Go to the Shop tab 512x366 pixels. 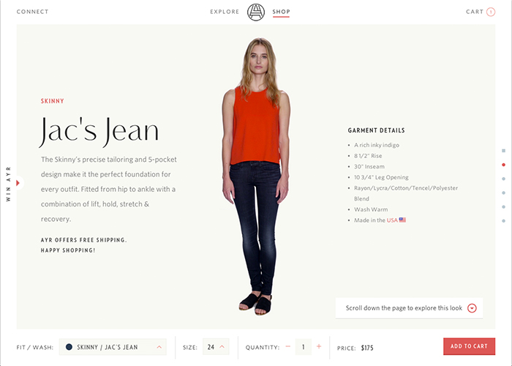click(281, 12)
